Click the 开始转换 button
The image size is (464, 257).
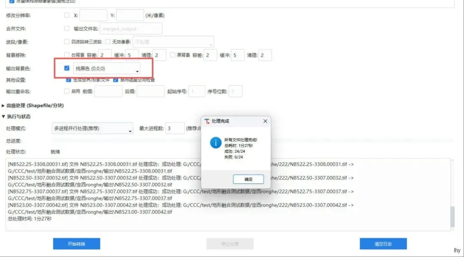76,244
